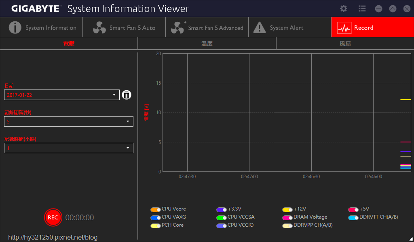Click the window resize grip corner
This screenshot has width=414, height=242.
click(412, 240)
